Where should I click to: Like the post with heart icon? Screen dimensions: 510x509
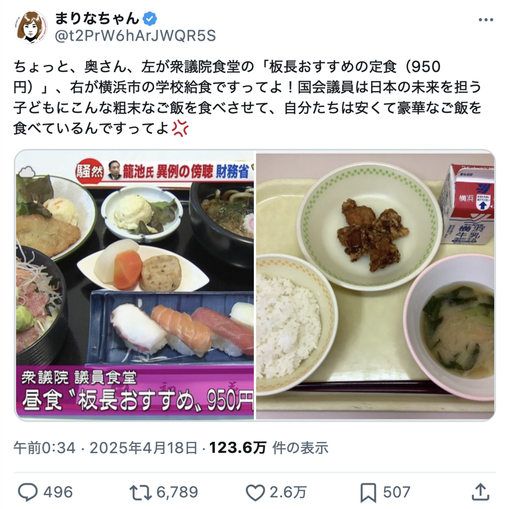click(x=255, y=493)
